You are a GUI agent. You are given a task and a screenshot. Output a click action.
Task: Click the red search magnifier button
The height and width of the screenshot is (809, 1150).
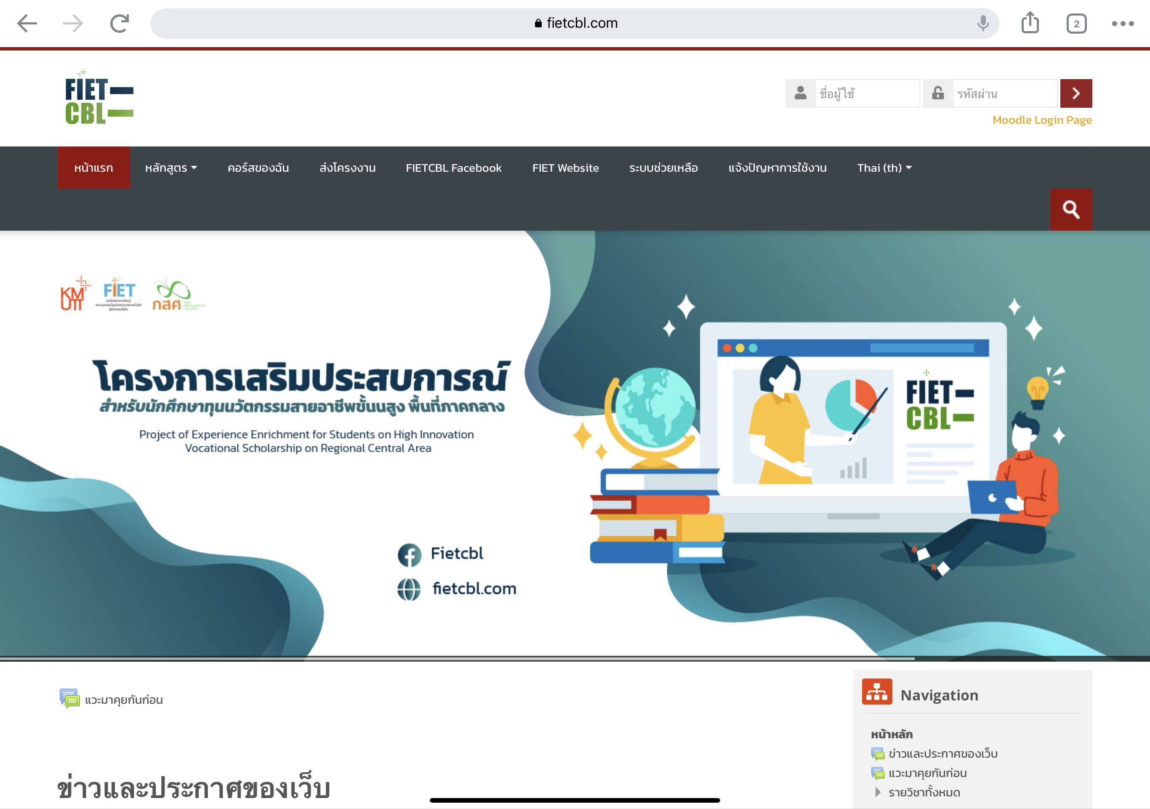pyautogui.click(x=1071, y=209)
